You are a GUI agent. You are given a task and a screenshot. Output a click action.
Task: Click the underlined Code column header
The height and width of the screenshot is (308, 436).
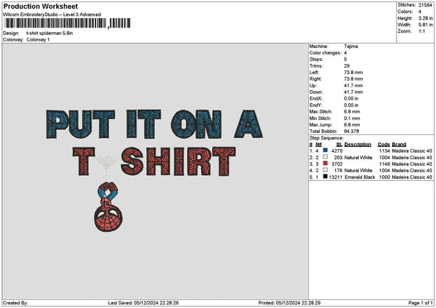pos(384,144)
